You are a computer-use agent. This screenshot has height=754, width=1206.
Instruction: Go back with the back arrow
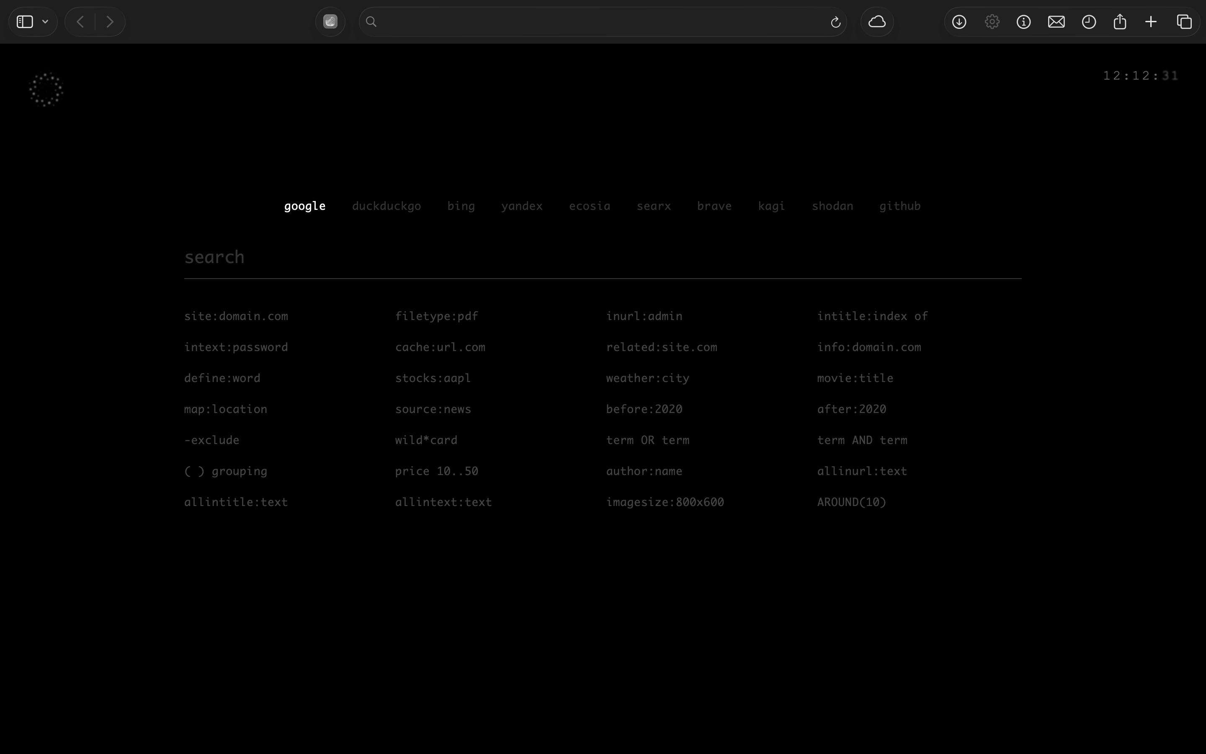[80, 22]
